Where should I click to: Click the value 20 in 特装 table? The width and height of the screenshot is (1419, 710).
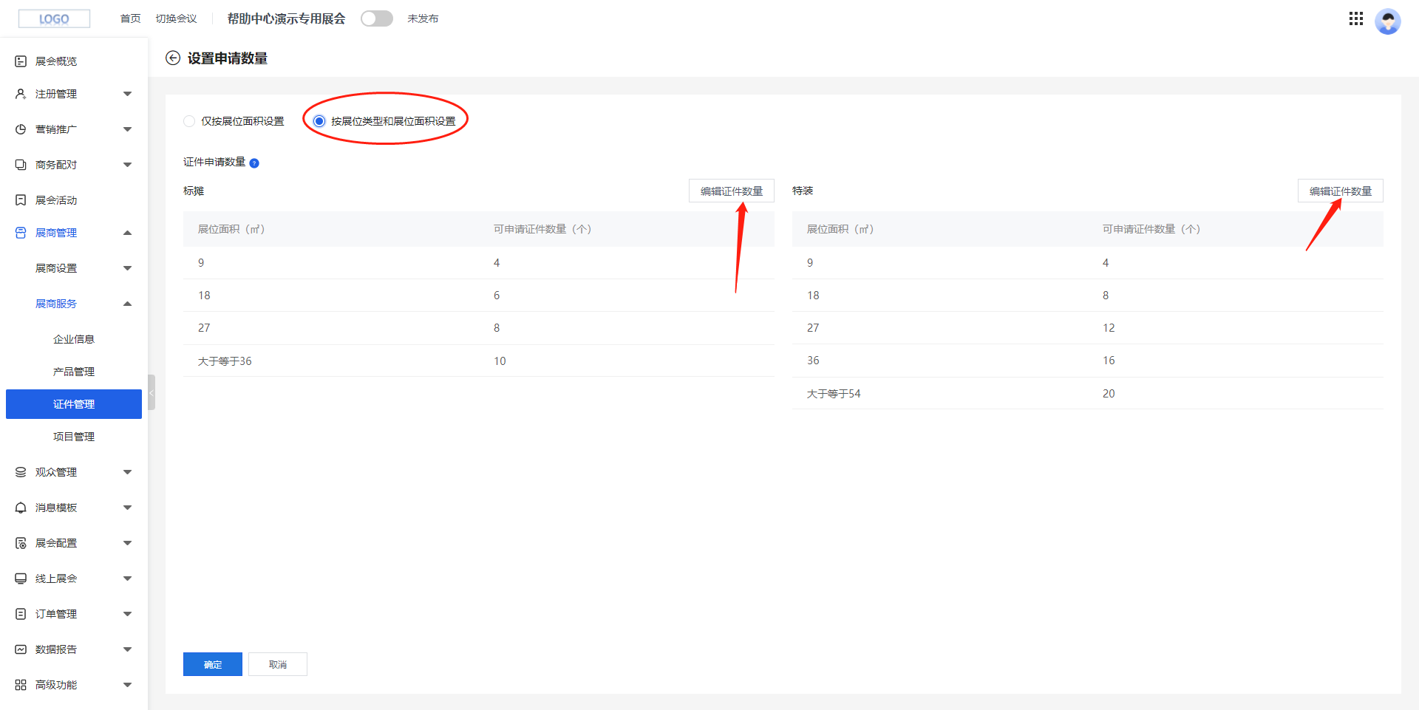(x=1109, y=394)
